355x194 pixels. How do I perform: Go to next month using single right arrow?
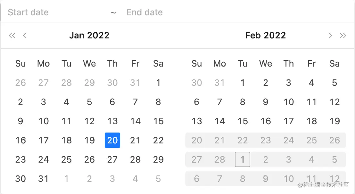click(330, 36)
